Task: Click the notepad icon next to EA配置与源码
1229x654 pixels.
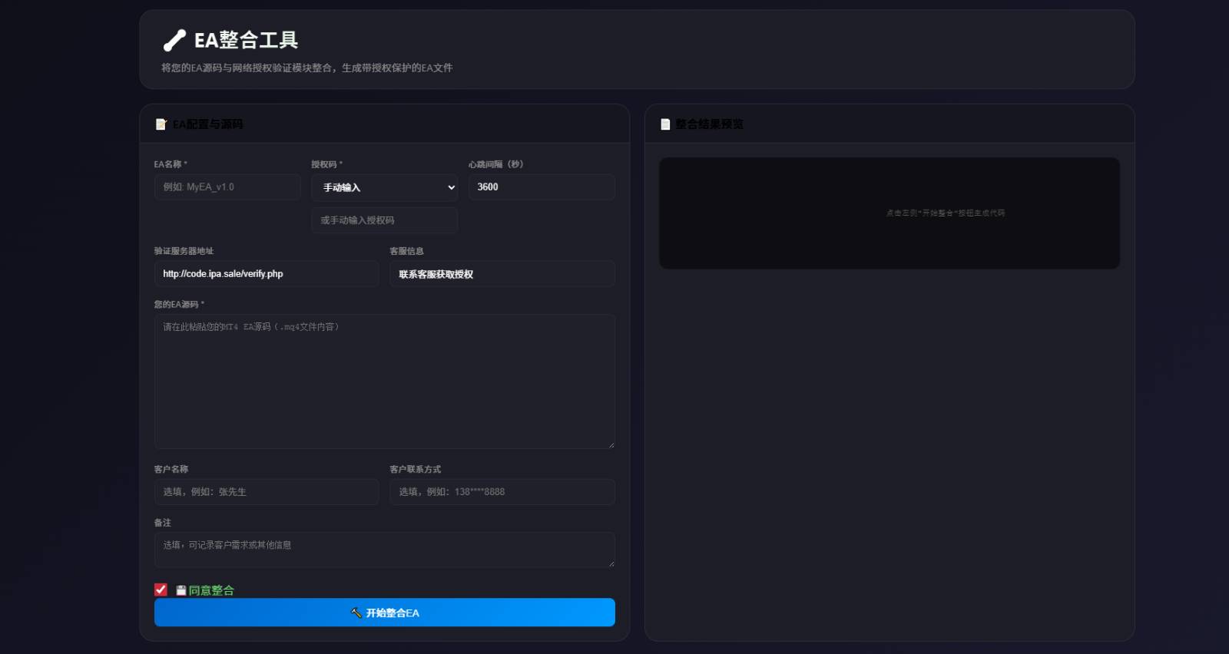Action: pos(161,124)
